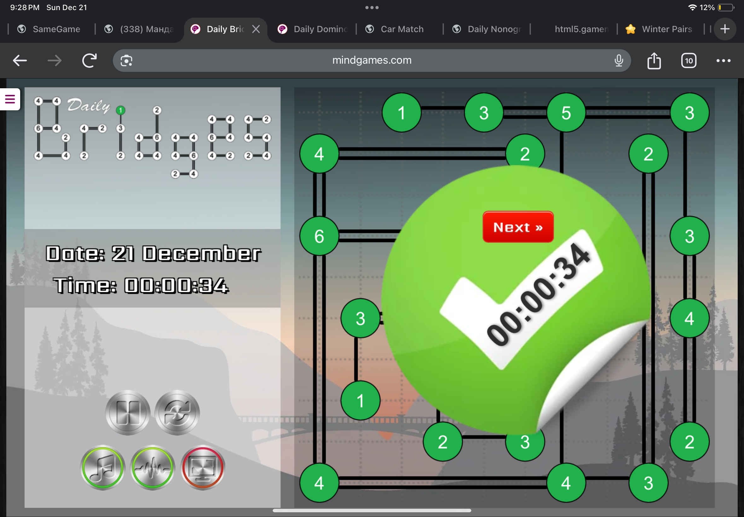Toggle the music button
The height and width of the screenshot is (517, 744).
click(x=102, y=468)
